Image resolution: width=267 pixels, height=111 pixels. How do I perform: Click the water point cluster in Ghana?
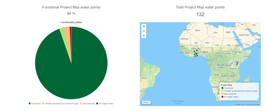click(196, 54)
